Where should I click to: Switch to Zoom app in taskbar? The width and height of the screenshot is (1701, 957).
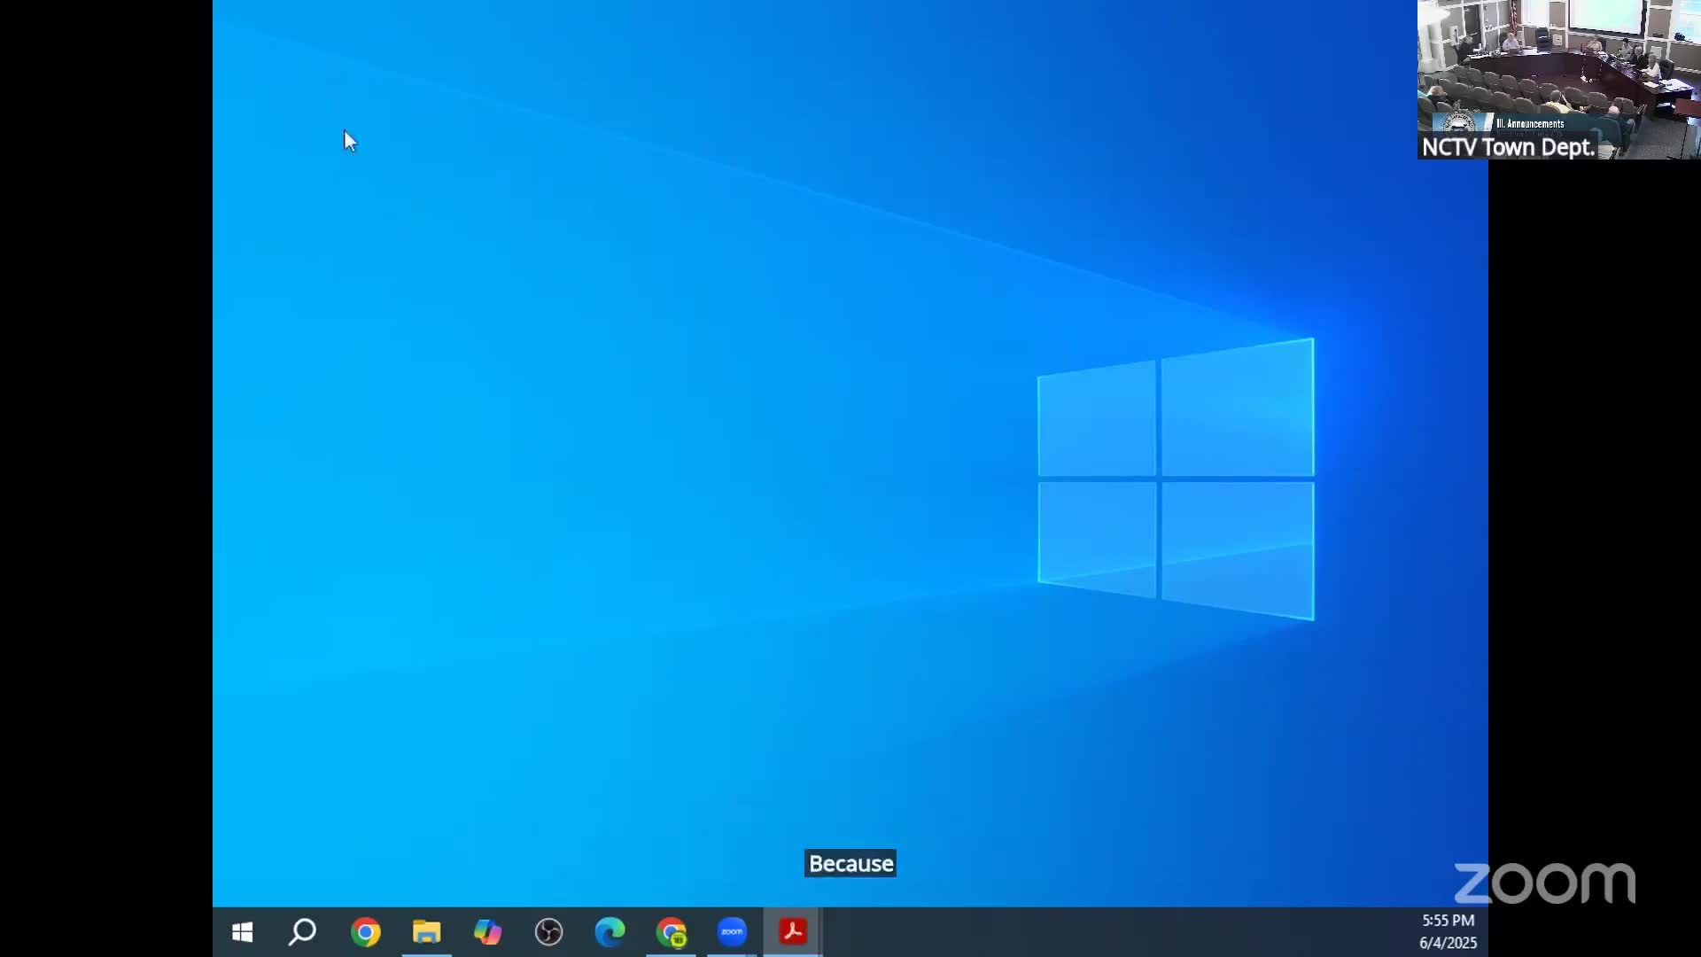732,932
